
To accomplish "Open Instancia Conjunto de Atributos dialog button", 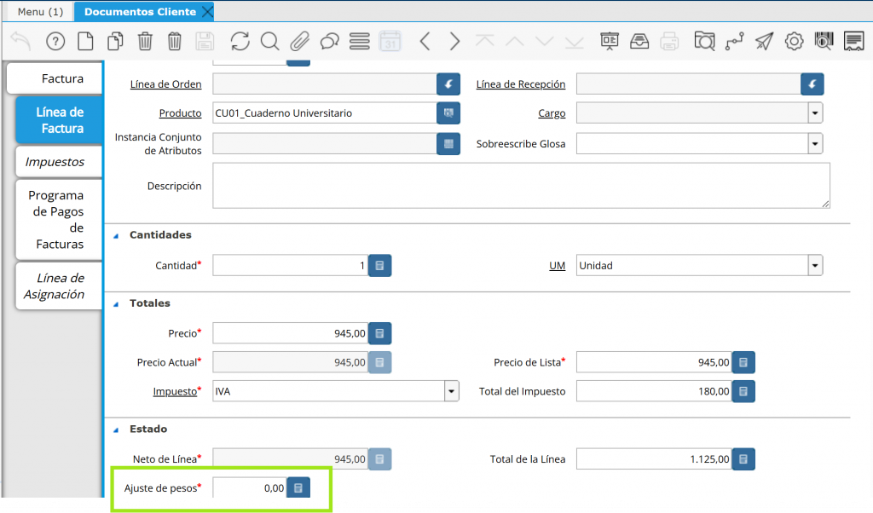I will tap(448, 143).
